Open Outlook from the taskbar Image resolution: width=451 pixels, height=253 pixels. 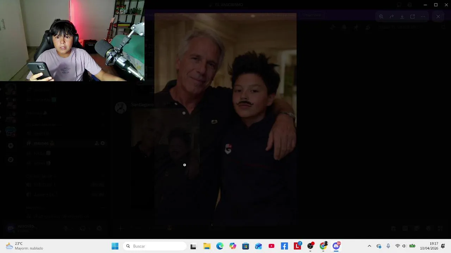tap(259, 246)
